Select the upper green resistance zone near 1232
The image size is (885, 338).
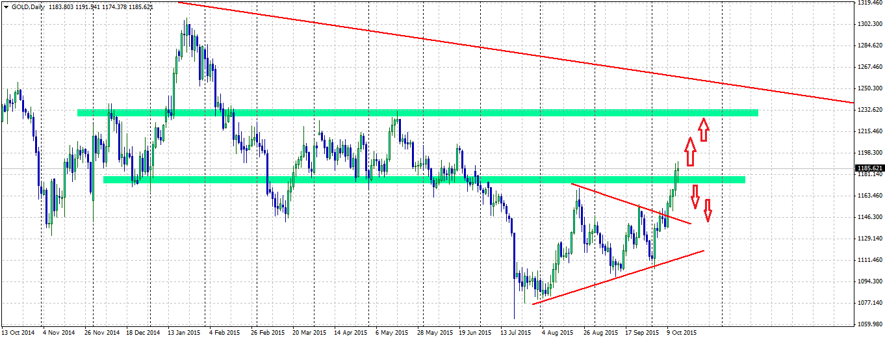tap(418, 113)
